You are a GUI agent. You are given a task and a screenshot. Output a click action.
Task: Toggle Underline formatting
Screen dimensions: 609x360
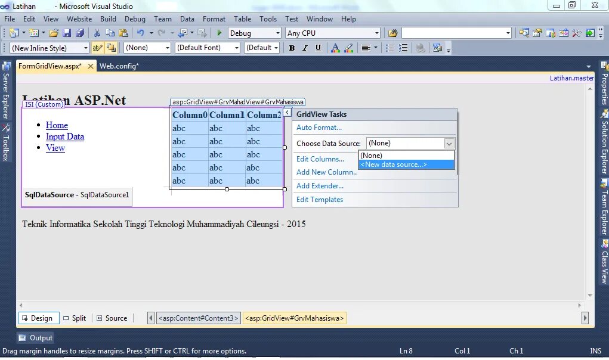pos(318,48)
